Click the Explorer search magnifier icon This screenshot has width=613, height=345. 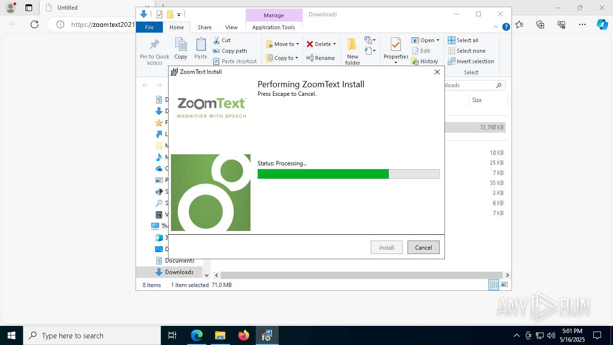coord(499,85)
